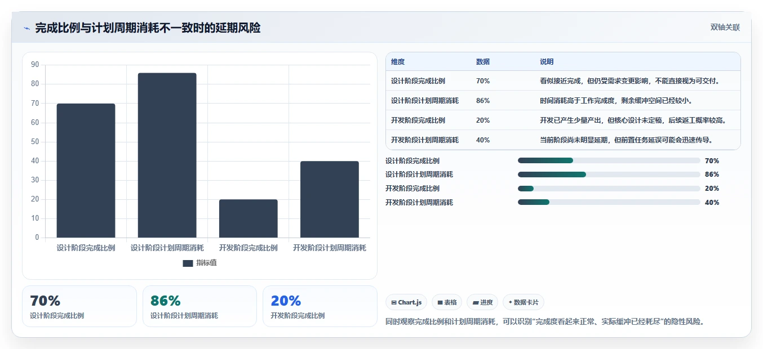
Task: Click the 86% 设计阶段计划周期消耗 progress bar
Action: click(x=609, y=174)
